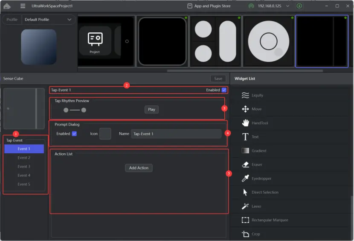Click the Tap Rhythm Preview label

72,101
